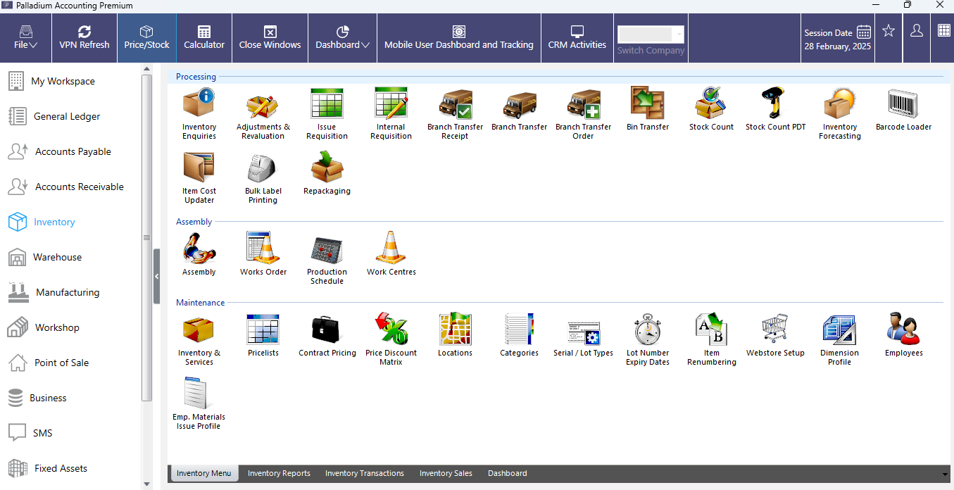Open Dimension Profile
The image size is (954, 490).
click(x=839, y=339)
